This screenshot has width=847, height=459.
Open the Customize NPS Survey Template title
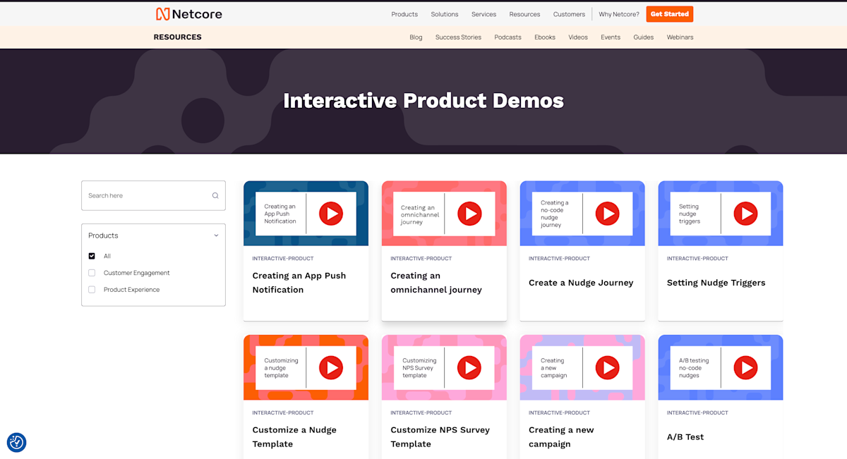[440, 437]
